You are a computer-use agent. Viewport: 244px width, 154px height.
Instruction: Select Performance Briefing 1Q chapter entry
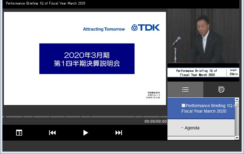tap(201, 108)
